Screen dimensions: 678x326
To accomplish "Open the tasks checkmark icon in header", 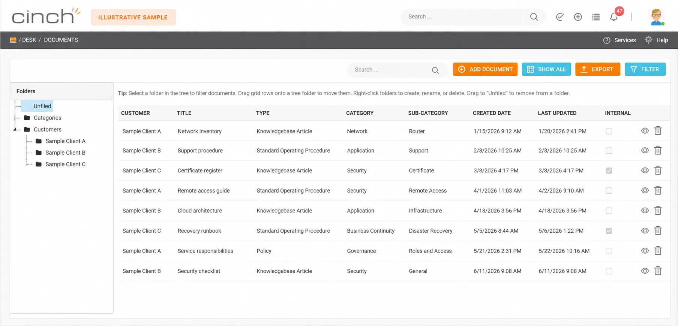I will 560,17.
